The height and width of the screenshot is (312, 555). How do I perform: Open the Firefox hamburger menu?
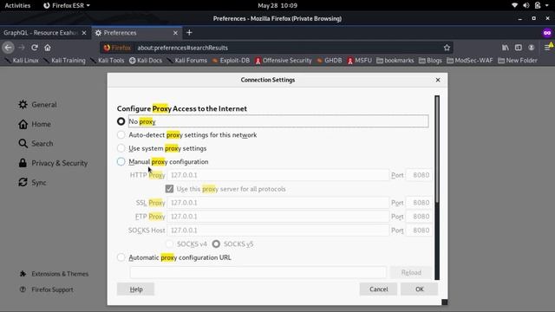[547, 48]
